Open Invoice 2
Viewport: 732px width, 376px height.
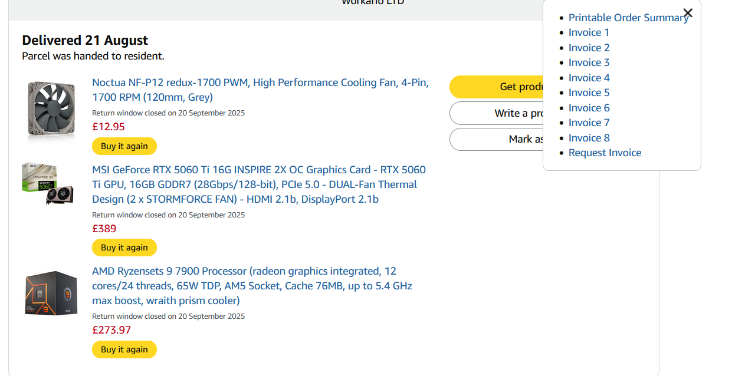click(589, 48)
